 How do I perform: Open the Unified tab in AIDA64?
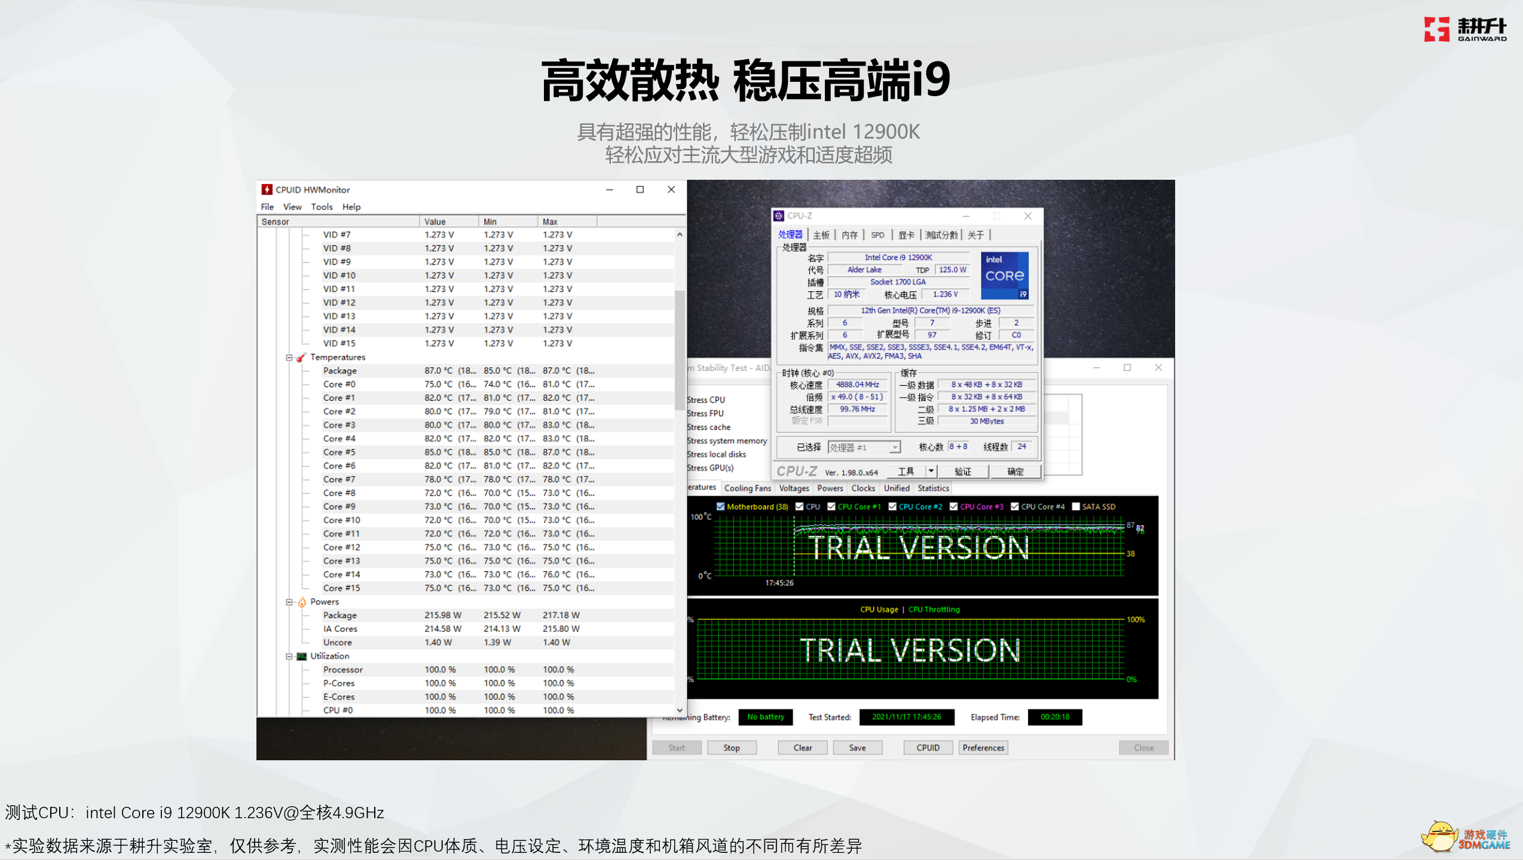click(897, 488)
